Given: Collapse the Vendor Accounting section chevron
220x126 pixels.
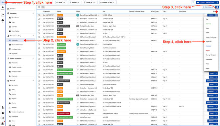Looking at the screenshot, I should click(x=33, y=58).
